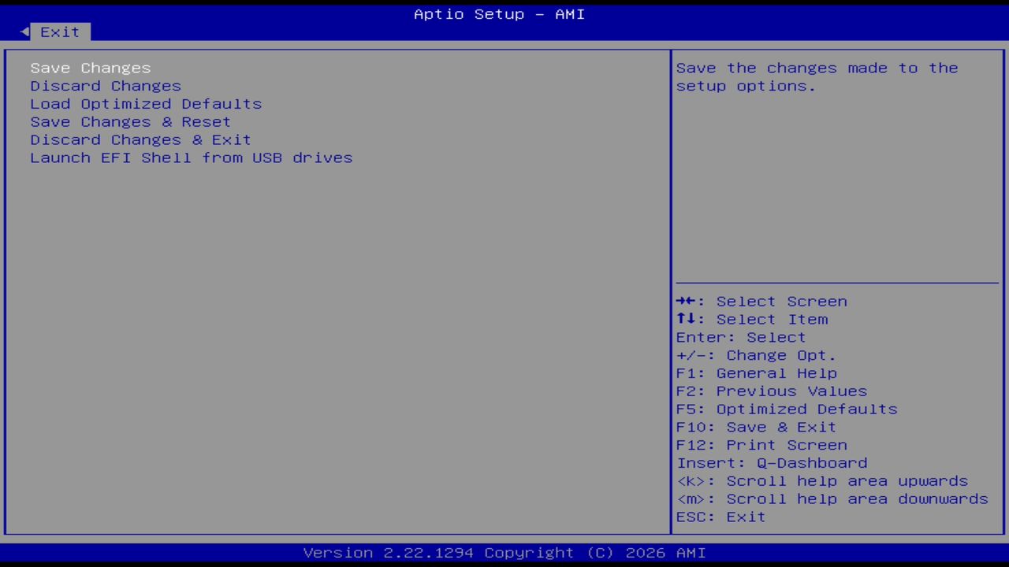Select Save Changes
1009x567 pixels.
pos(90,68)
